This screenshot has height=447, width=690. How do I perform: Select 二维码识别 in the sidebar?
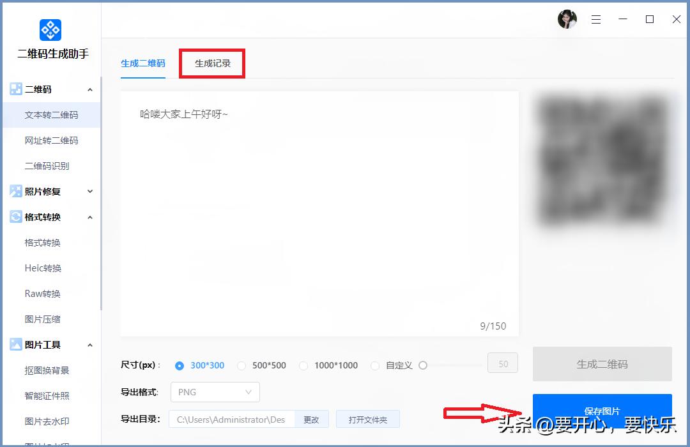[x=47, y=165]
